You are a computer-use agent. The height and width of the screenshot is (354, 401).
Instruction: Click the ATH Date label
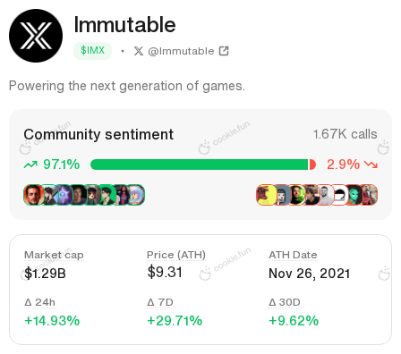tap(293, 255)
